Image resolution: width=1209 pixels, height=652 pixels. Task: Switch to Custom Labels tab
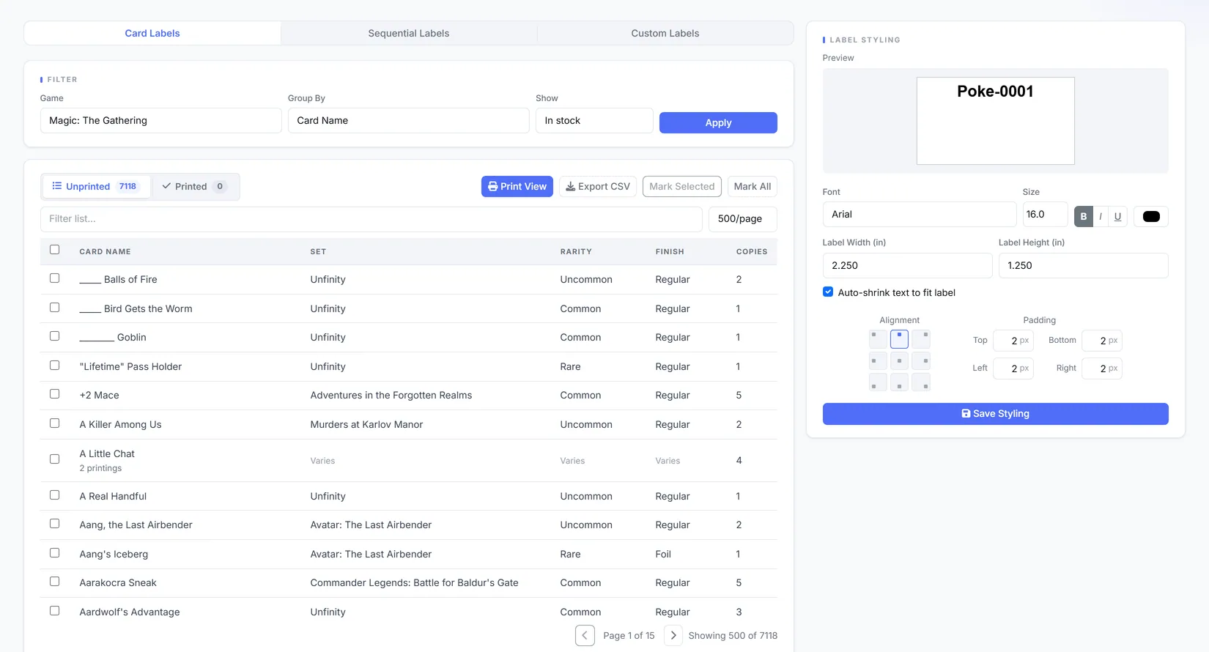click(x=665, y=33)
